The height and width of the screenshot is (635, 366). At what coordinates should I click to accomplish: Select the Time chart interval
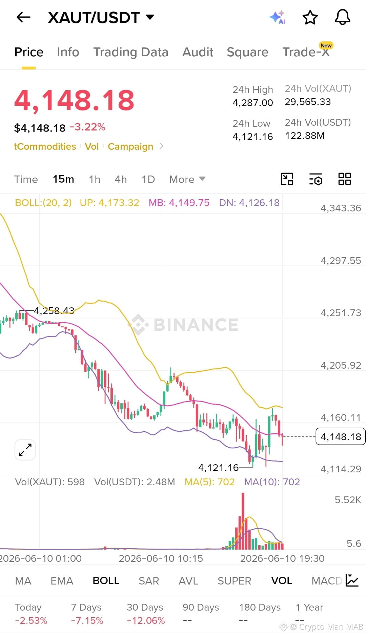click(x=26, y=179)
